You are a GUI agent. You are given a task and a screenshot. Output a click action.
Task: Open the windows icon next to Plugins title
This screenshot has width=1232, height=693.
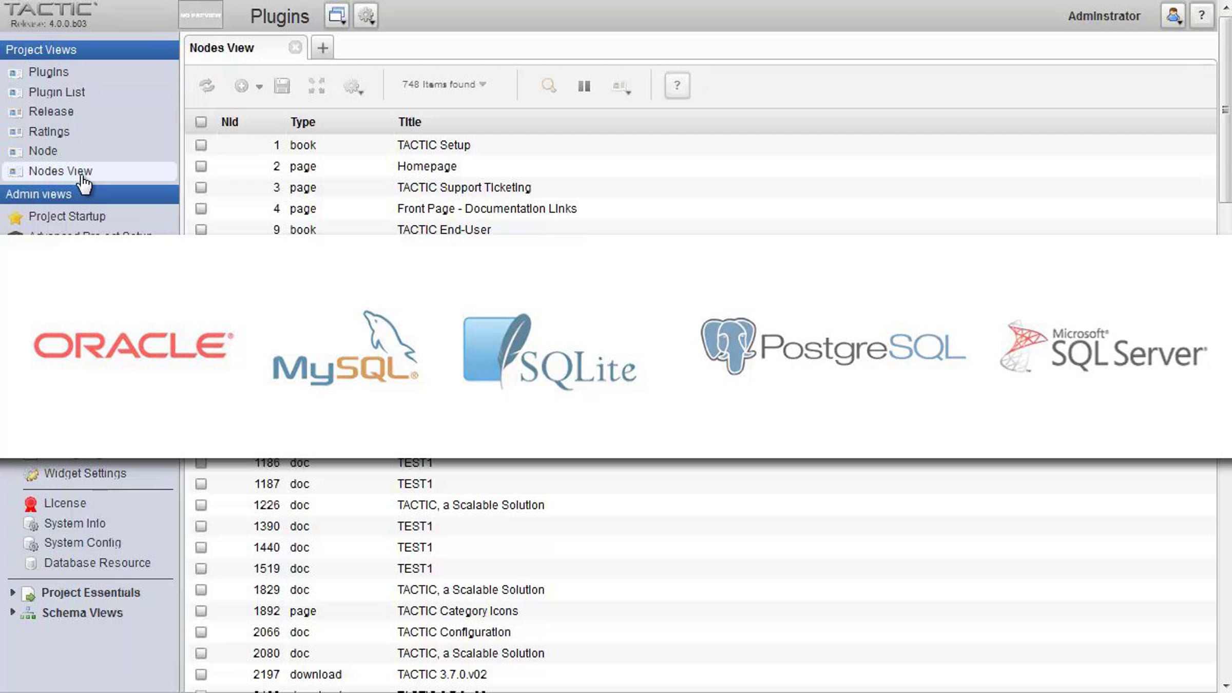point(337,15)
